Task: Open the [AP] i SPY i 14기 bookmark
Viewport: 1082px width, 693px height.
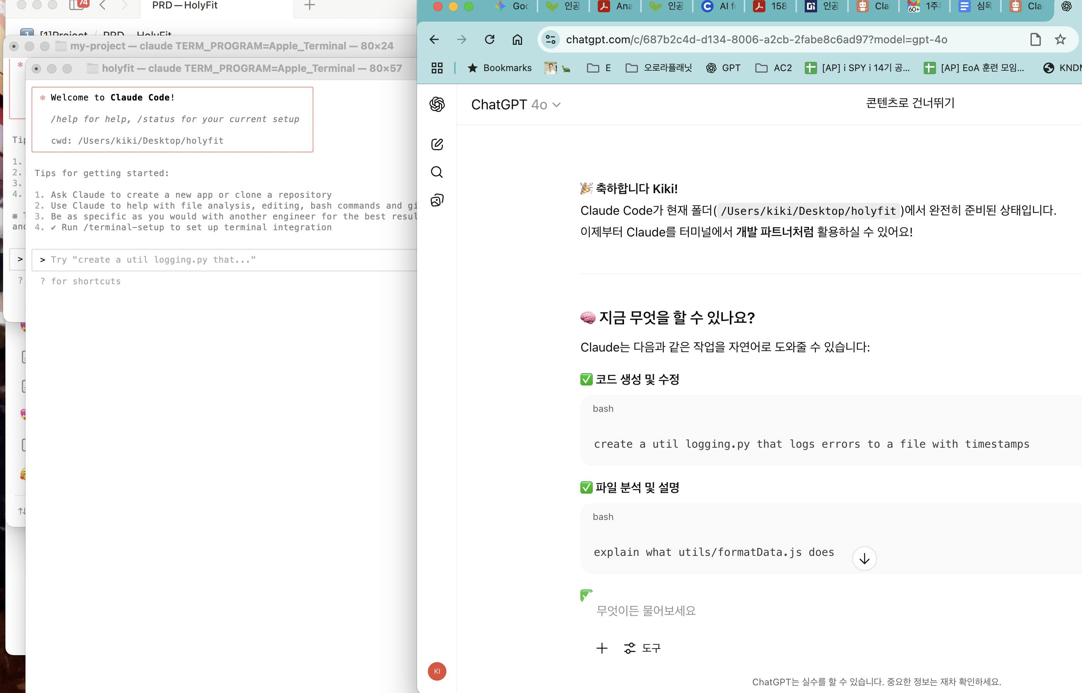Action: point(857,68)
